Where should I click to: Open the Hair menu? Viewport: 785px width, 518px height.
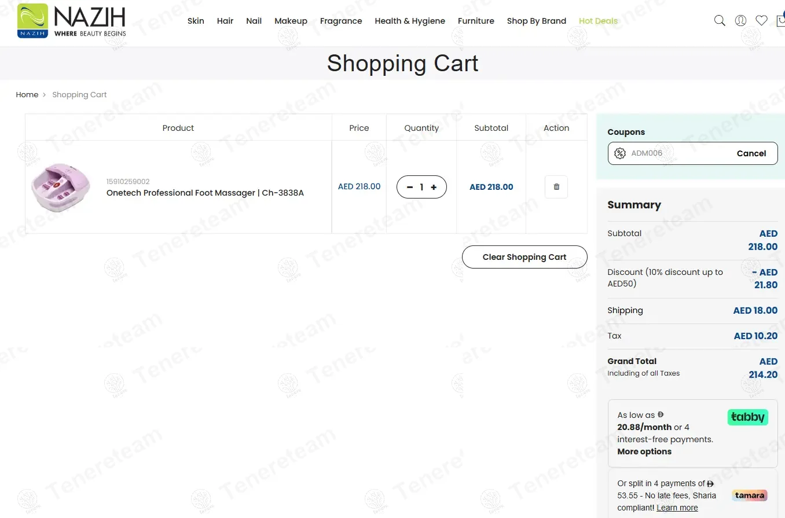click(x=225, y=21)
